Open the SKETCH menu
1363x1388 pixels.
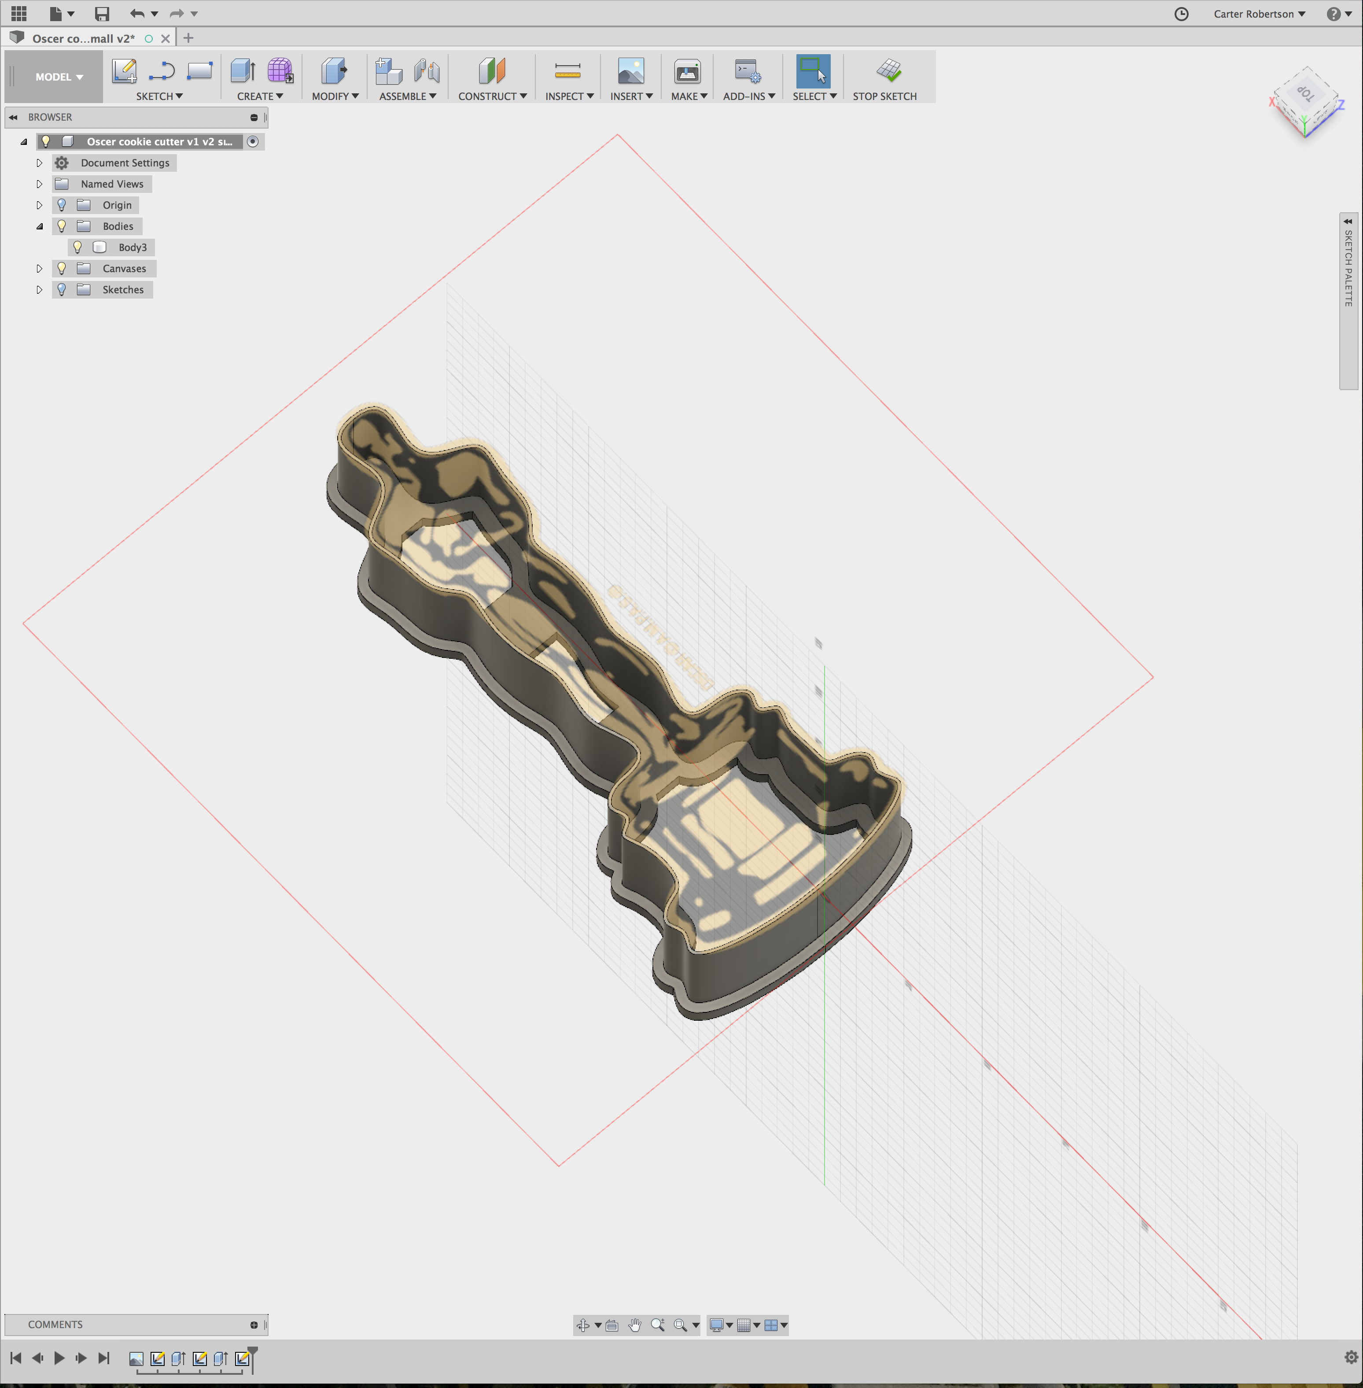pyautogui.click(x=159, y=96)
